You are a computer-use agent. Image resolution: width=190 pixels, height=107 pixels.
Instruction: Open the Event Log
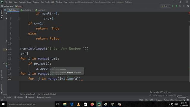181,97
